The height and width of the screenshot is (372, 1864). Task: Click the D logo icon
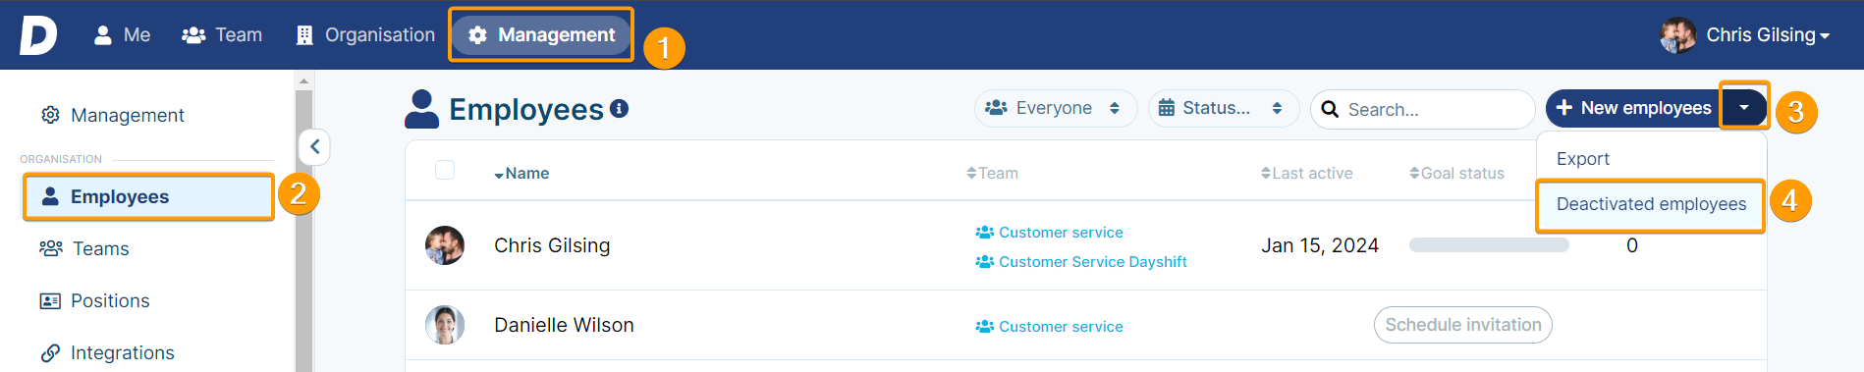[38, 35]
